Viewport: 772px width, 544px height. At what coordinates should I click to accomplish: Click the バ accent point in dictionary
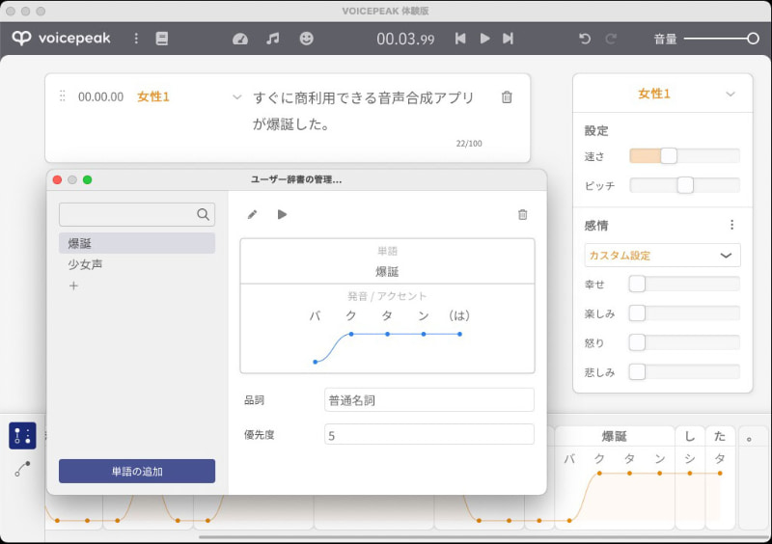(x=316, y=362)
